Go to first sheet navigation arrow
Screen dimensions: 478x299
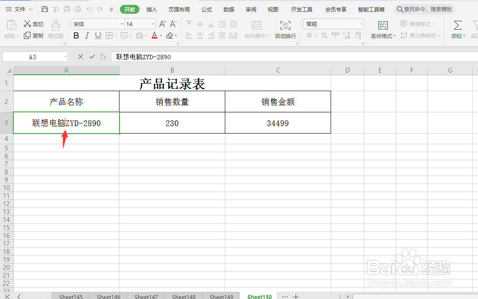[8, 296]
